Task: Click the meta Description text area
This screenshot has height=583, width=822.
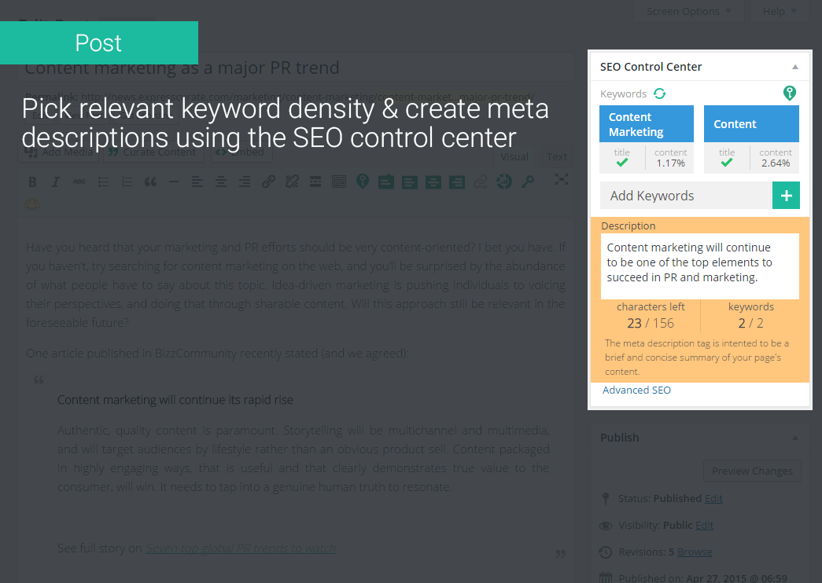Action: [x=700, y=266]
